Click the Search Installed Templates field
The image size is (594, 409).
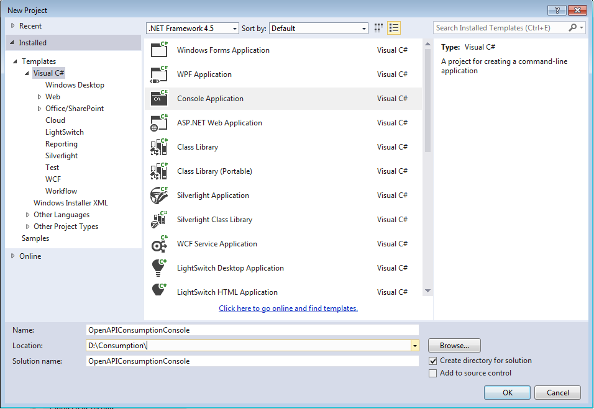(501, 28)
